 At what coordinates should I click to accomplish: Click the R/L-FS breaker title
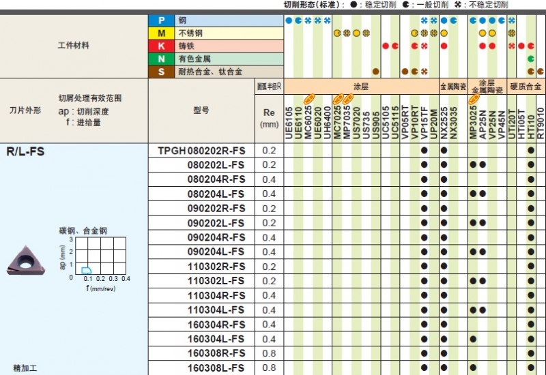(x=25, y=151)
